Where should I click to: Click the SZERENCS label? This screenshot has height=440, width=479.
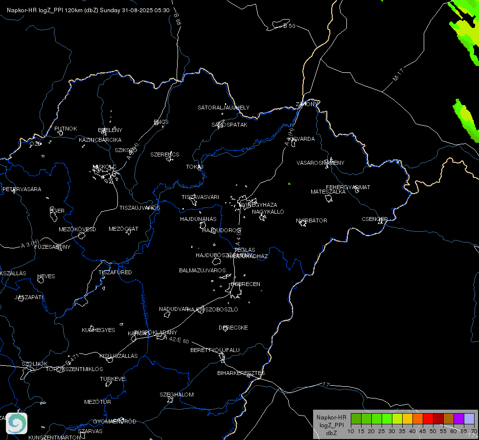[165, 154]
